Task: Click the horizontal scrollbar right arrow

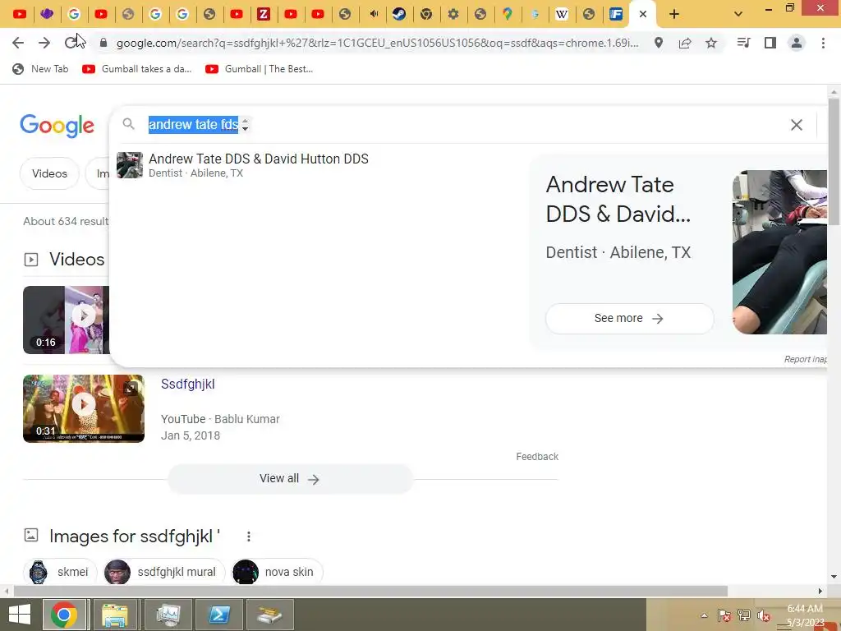Action: click(x=820, y=592)
